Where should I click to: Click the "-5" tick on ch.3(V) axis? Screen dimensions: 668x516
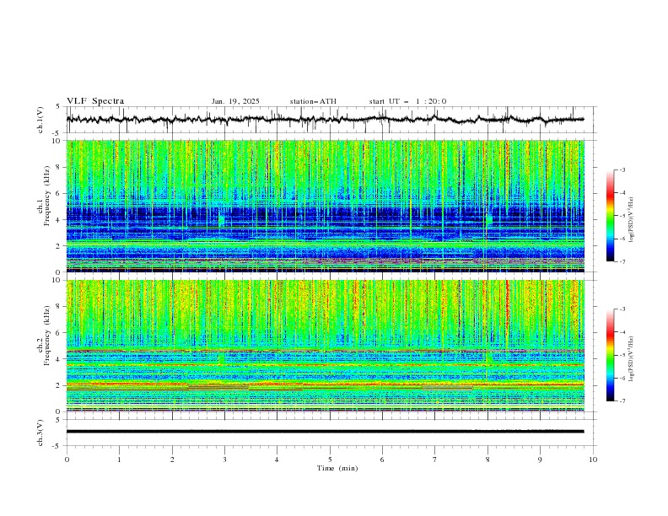(x=57, y=446)
